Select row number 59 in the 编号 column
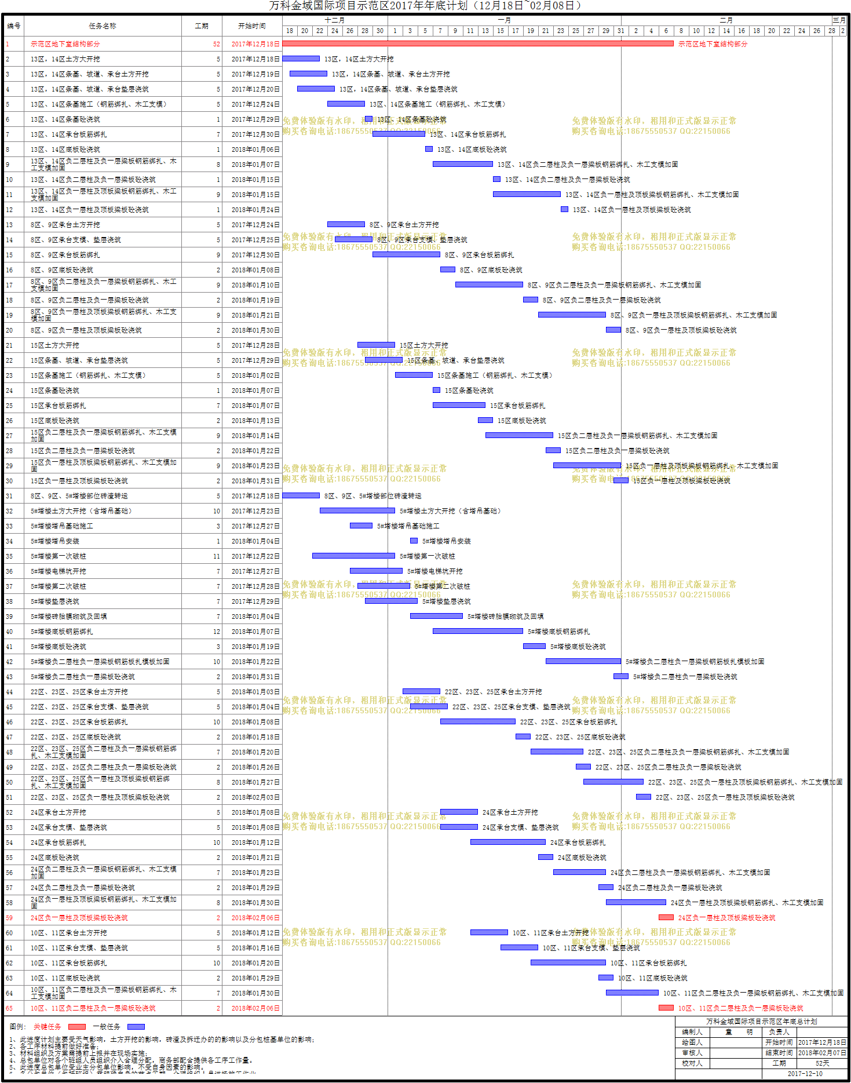This screenshot has height=1083, width=851. pos(9,918)
